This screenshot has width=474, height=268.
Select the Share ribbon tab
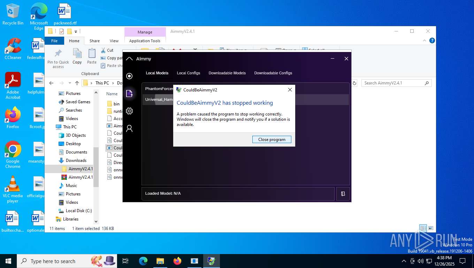(94, 41)
